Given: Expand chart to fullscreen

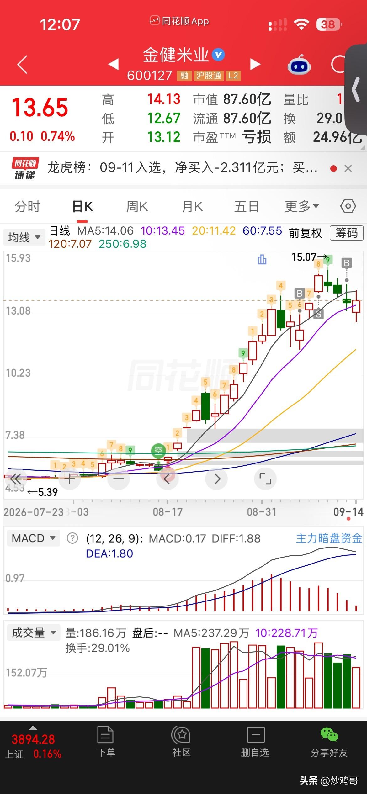Looking at the screenshot, I should point(265,479).
